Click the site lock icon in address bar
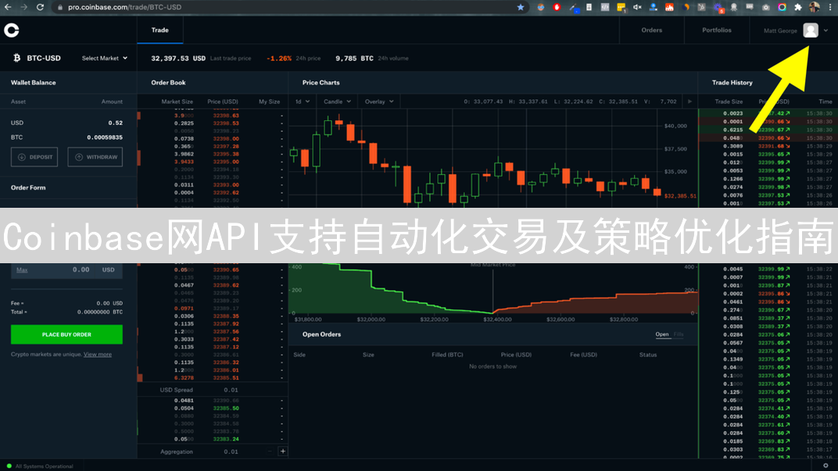838x471 pixels. pyautogui.click(x=60, y=7)
